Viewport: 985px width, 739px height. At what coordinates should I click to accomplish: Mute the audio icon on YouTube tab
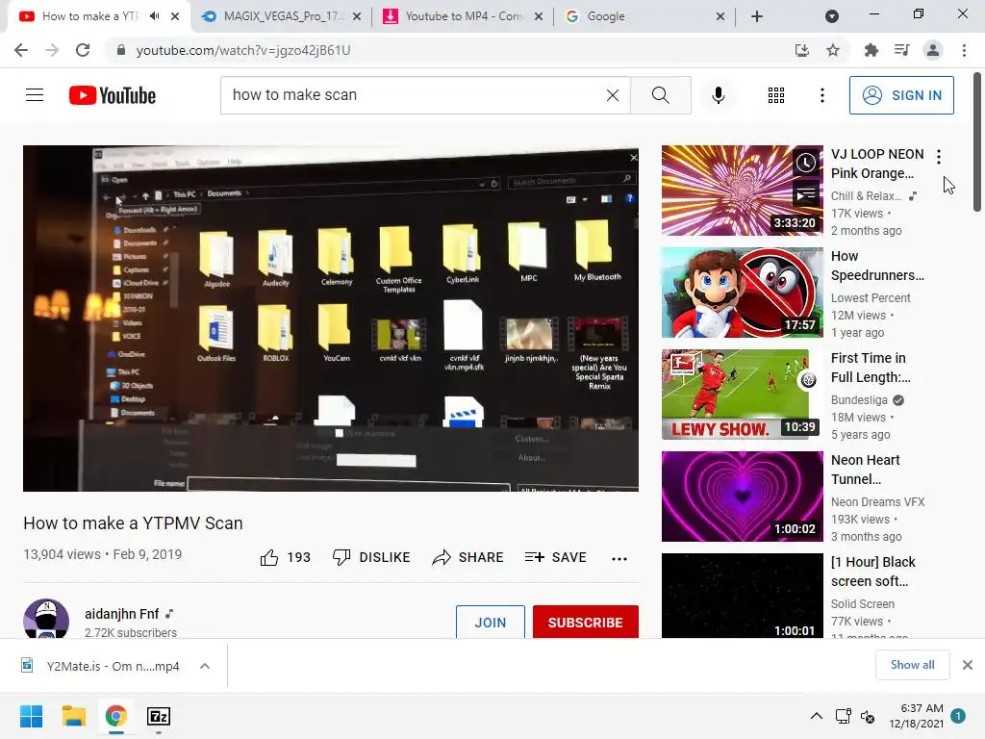pos(155,16)
